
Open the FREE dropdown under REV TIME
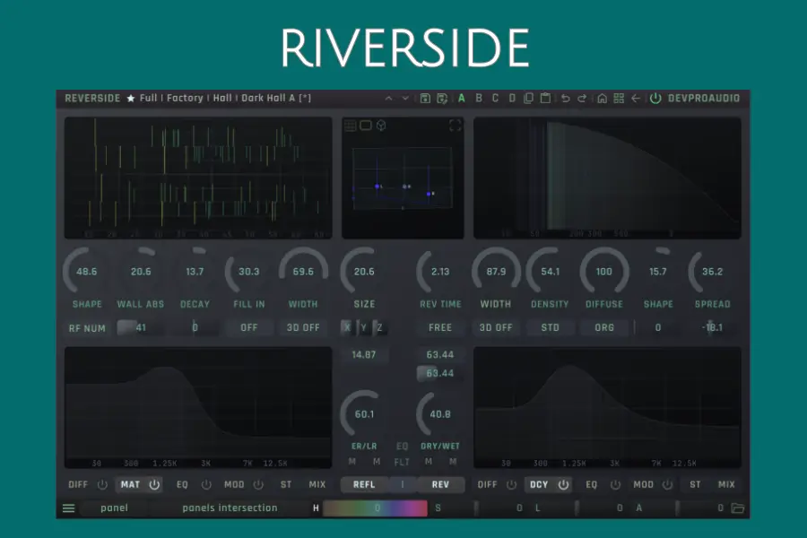coord(440,327)
